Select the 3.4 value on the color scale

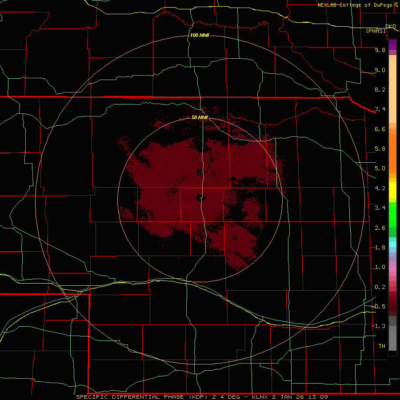click(x=380, y=208)
